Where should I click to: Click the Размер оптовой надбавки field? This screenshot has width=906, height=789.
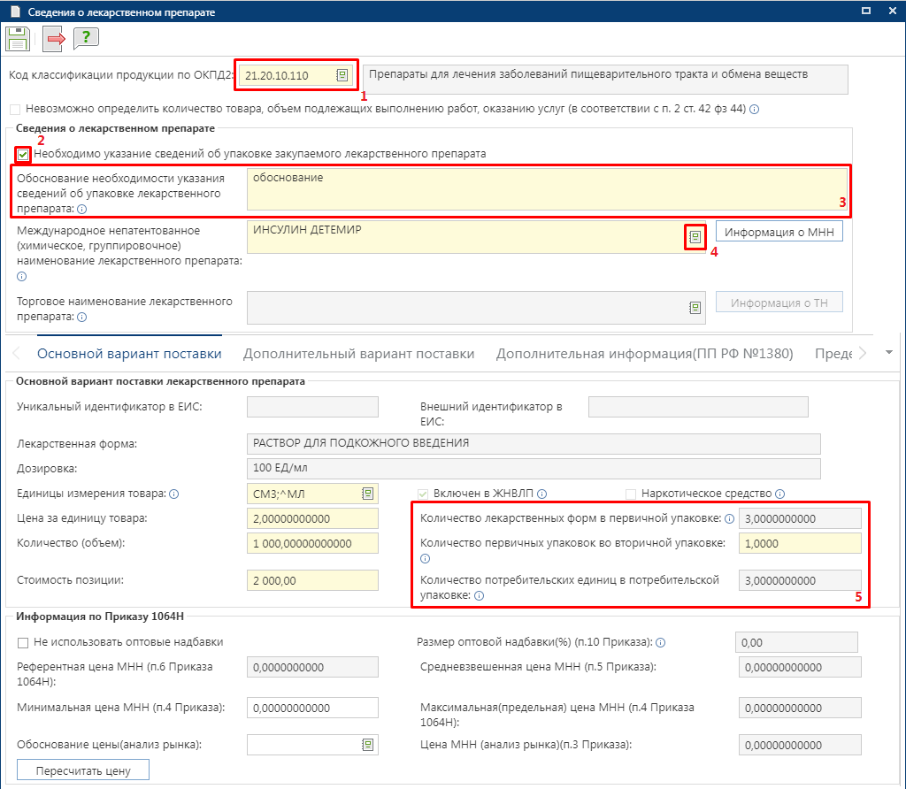tap(796, 643)
